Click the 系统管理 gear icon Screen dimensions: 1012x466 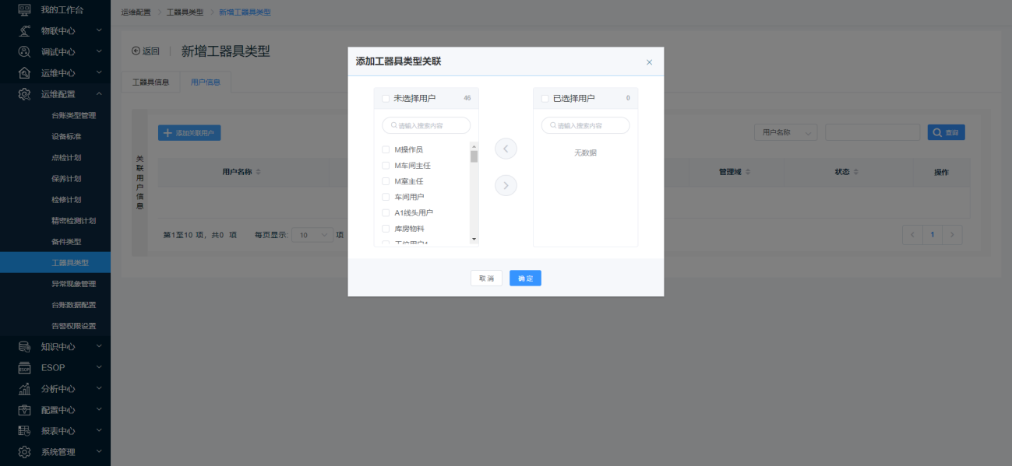point(24,452)
